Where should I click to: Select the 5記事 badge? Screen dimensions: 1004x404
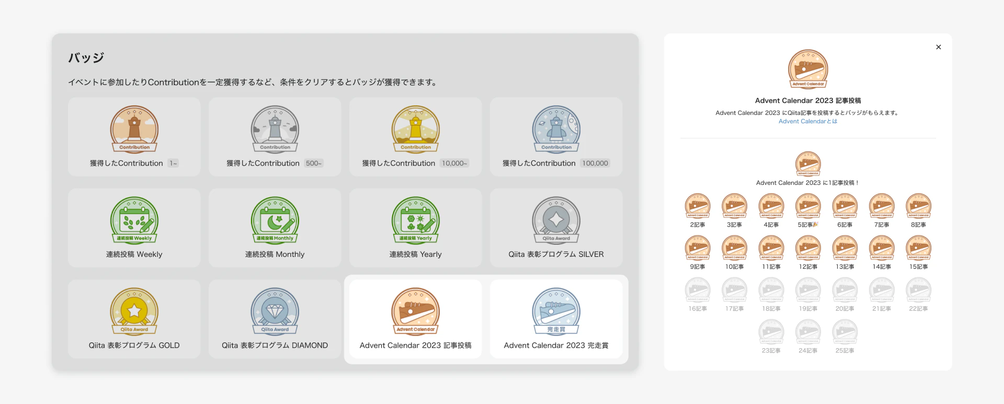[x=808, y=206]
